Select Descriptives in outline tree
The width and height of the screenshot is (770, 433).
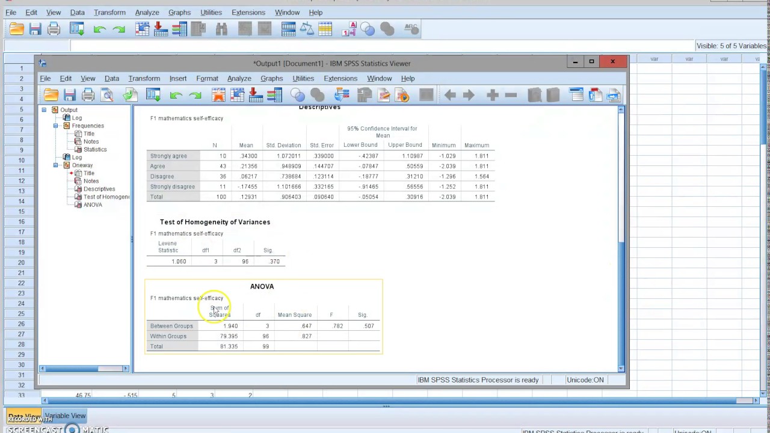tap(99, 189)
